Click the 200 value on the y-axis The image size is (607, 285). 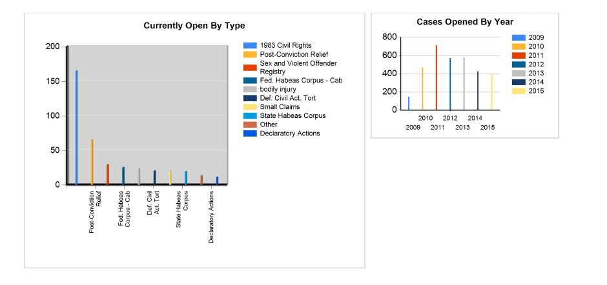point(53,47)
